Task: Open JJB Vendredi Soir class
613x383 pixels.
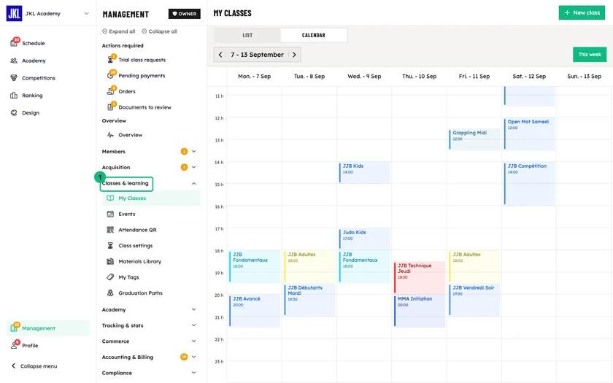Action: (x=474, y=300)
